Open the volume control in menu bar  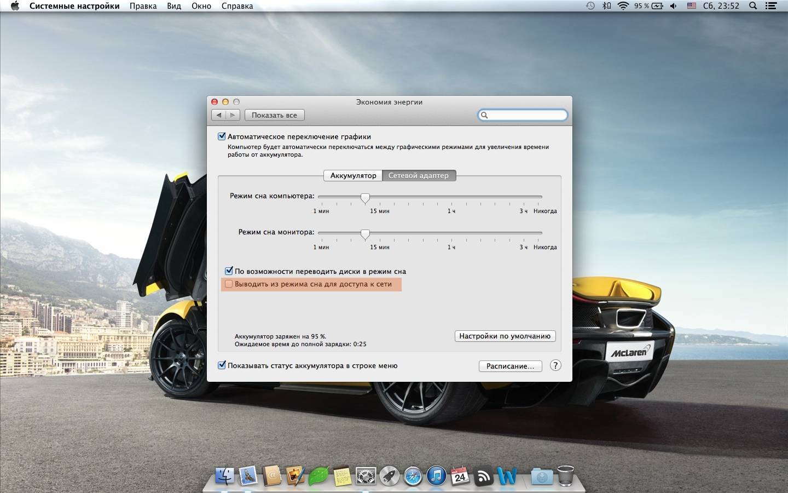[674, 6]
